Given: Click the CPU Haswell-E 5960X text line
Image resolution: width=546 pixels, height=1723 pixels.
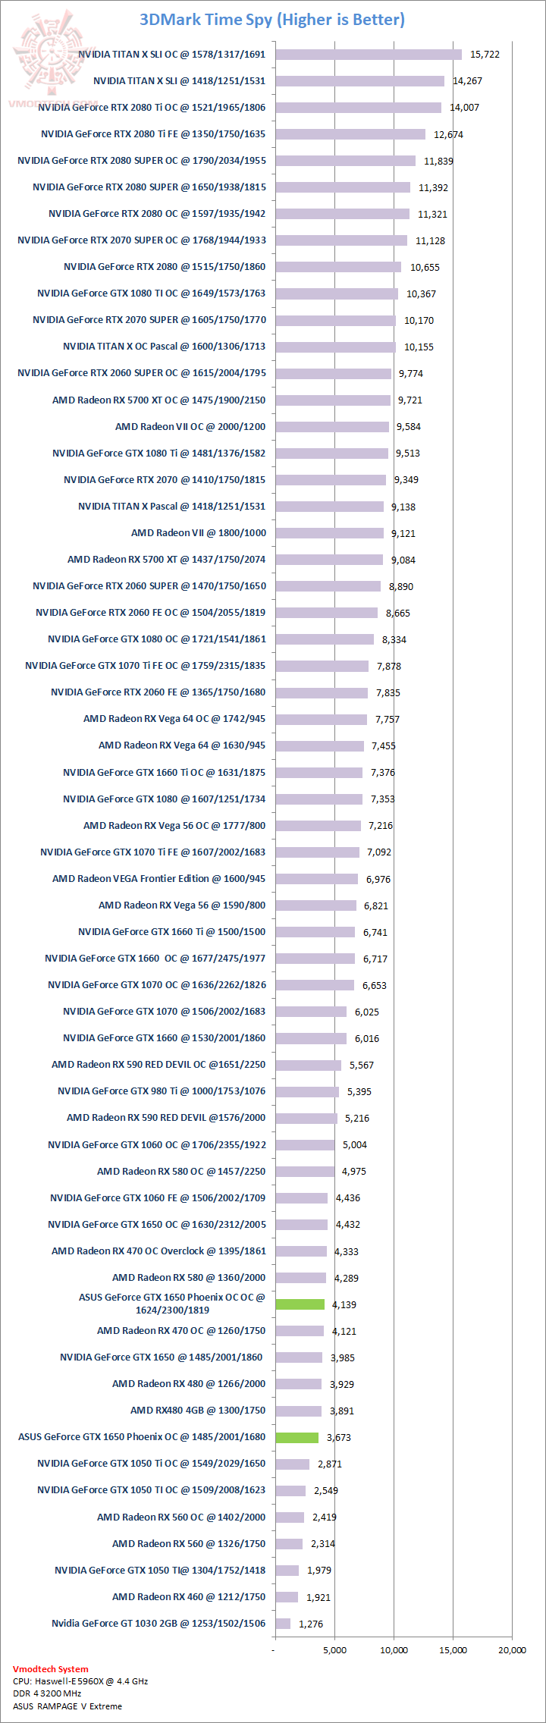Looking at the screenshot, I should 80,1681.
